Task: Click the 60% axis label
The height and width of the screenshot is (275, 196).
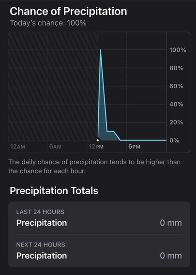Action: click(176, 86)
